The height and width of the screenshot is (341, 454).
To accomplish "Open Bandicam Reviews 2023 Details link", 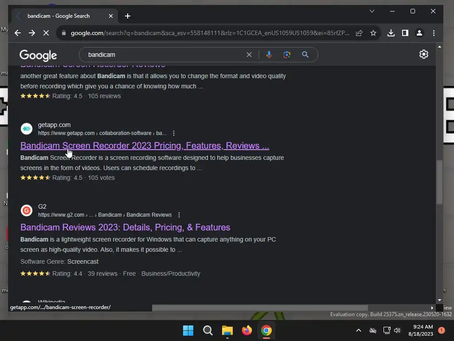I will pos(125,227).
